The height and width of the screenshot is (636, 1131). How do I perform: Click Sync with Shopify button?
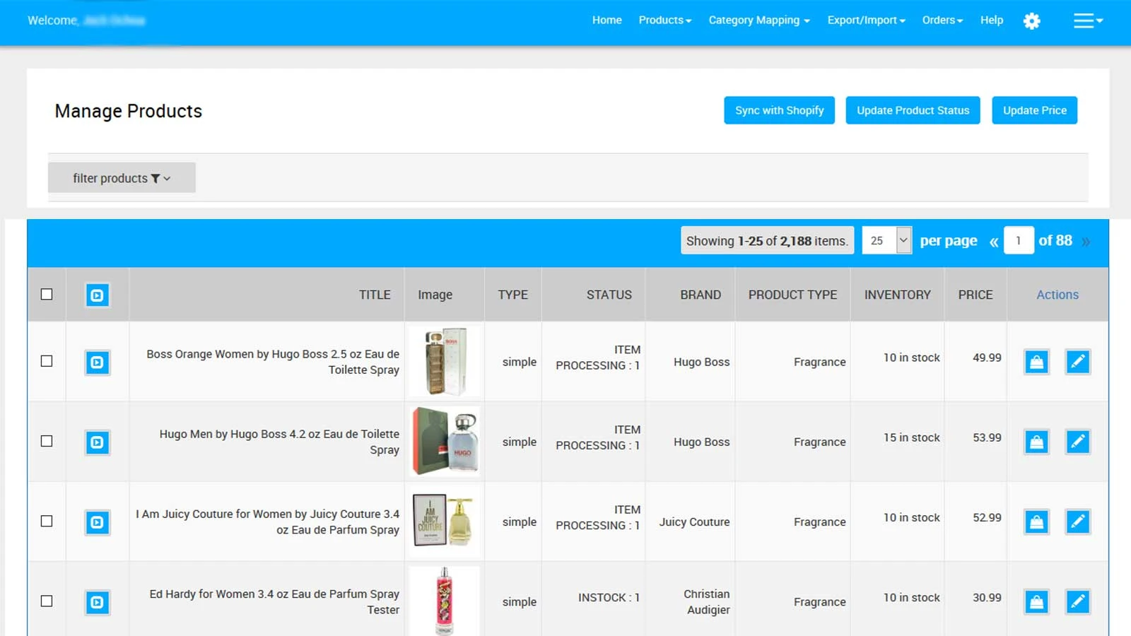coord(779,110)
